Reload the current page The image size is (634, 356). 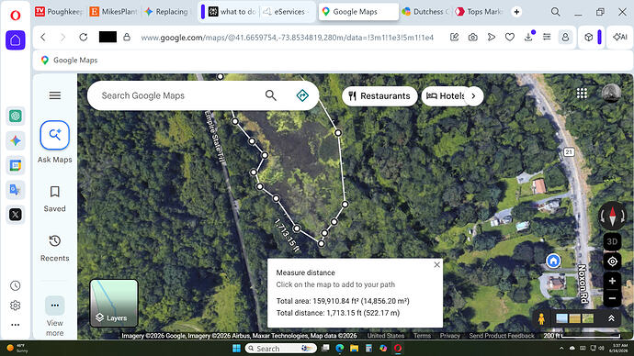84,37
